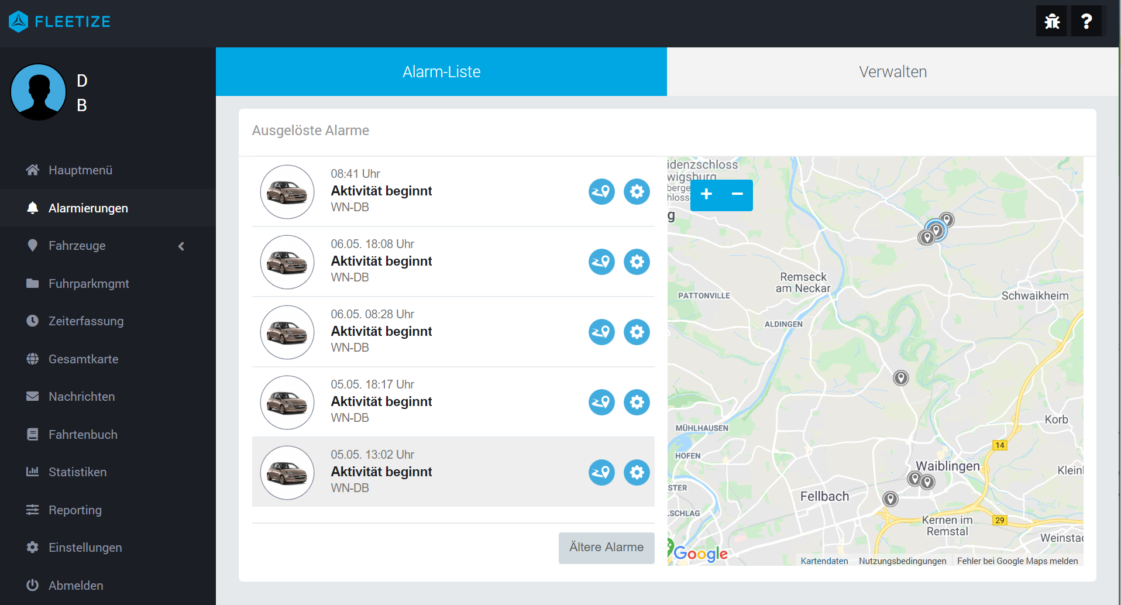The width and height of the screenshot is (1121, 605).
Task: Open settings for 06.05. 08:28 alarm
Action: pos(637,332)
